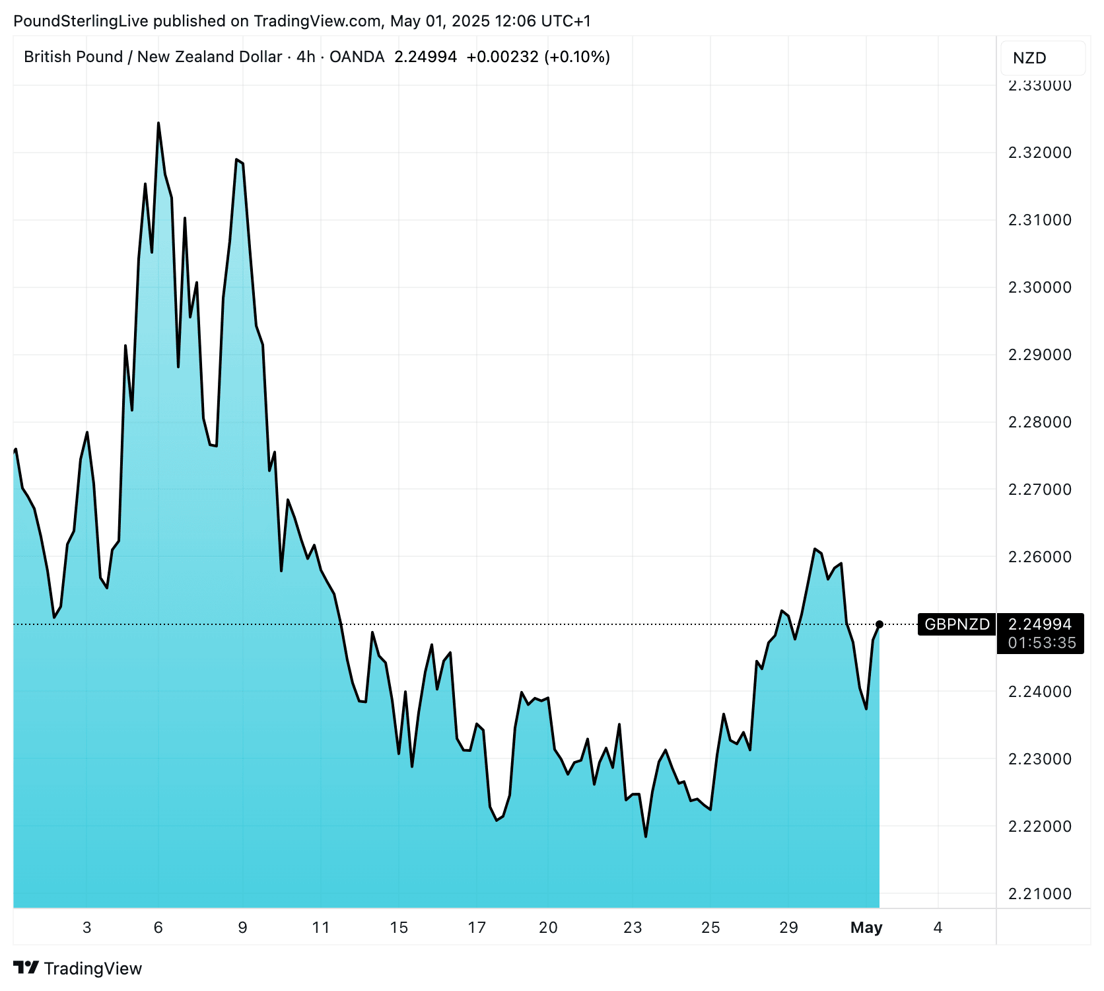Click the 29 date label on the time axis
Viewport: 1104px width, 991px height.
point(788,928)
